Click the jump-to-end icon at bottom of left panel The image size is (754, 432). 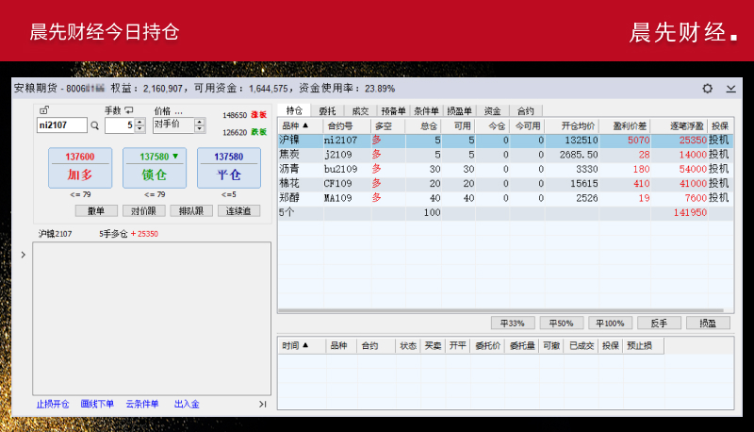[x=263, y=405]
